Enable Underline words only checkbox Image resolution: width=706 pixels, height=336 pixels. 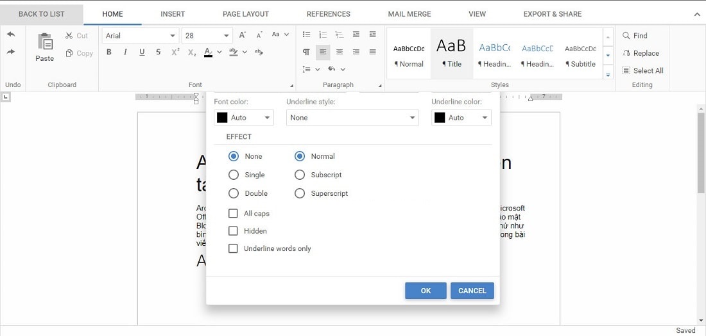[233, 248]
